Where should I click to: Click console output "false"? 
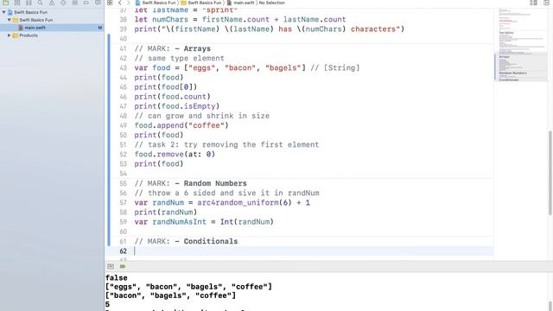117,278
